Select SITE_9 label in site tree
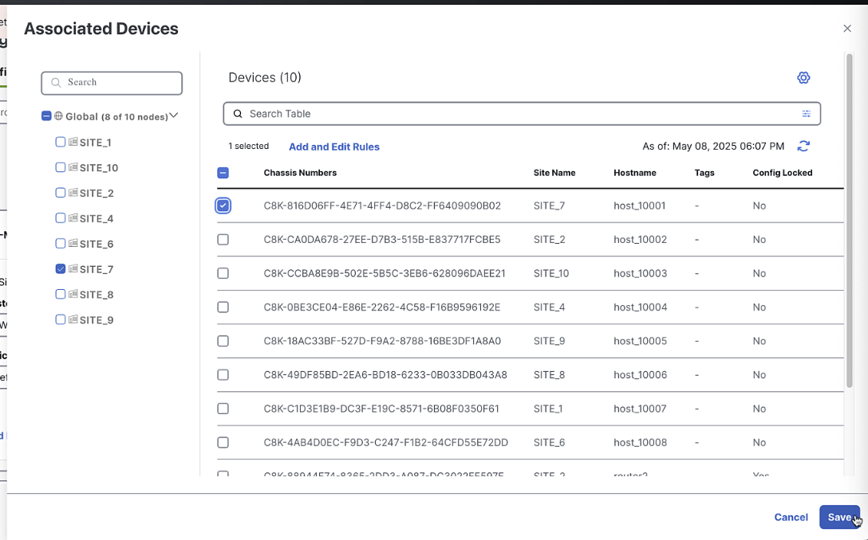 click(97, 320)
